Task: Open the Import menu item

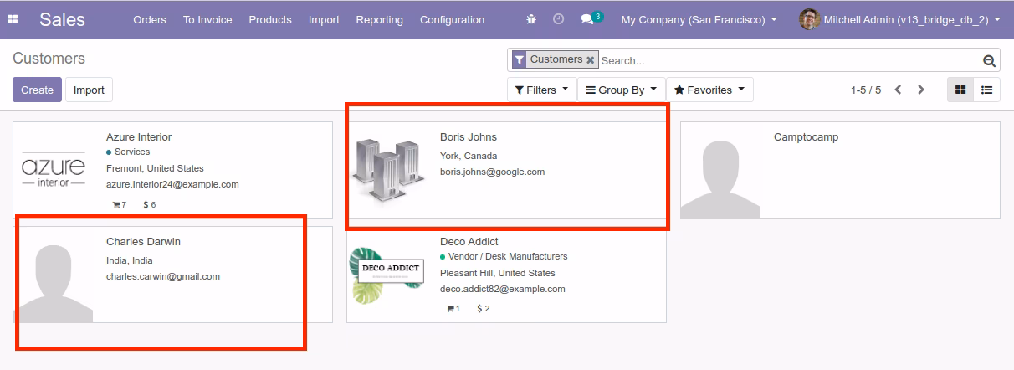Action: click(x=324, y=19)
